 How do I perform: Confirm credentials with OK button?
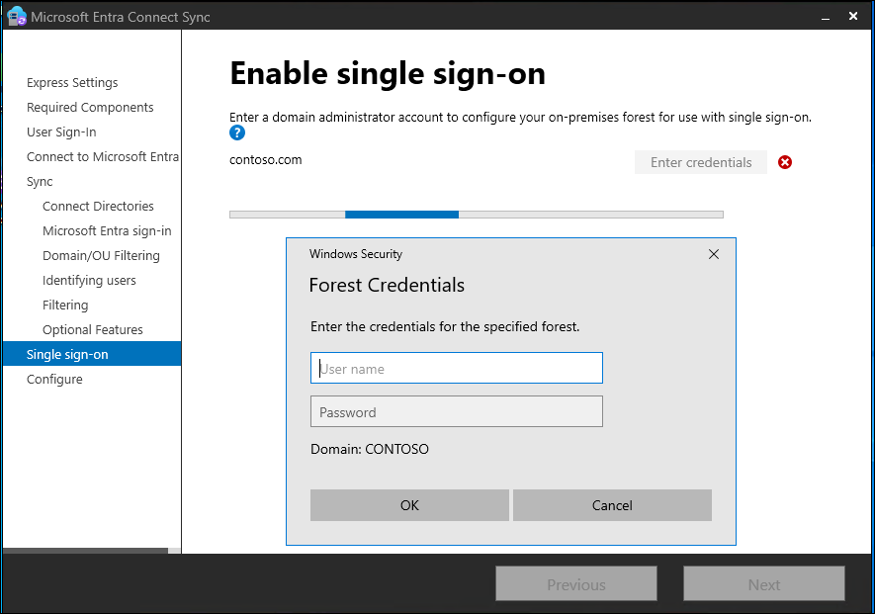point(409,505)
